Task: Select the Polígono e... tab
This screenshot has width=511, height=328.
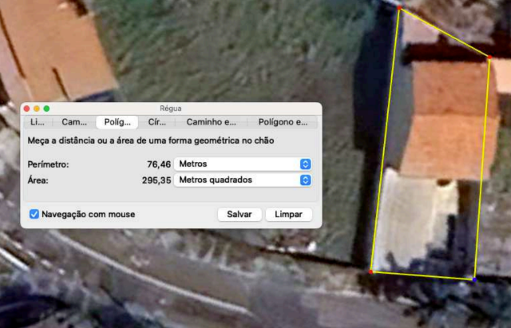Action: click(x=282, y=122)
